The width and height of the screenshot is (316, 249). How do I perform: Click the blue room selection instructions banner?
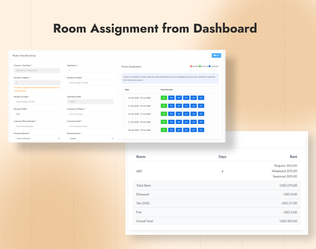pyautogui.click(x=170, y=78)
